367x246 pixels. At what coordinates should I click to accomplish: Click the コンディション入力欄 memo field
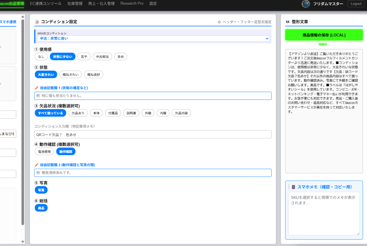pyautogui.click(x=153, y=134)
